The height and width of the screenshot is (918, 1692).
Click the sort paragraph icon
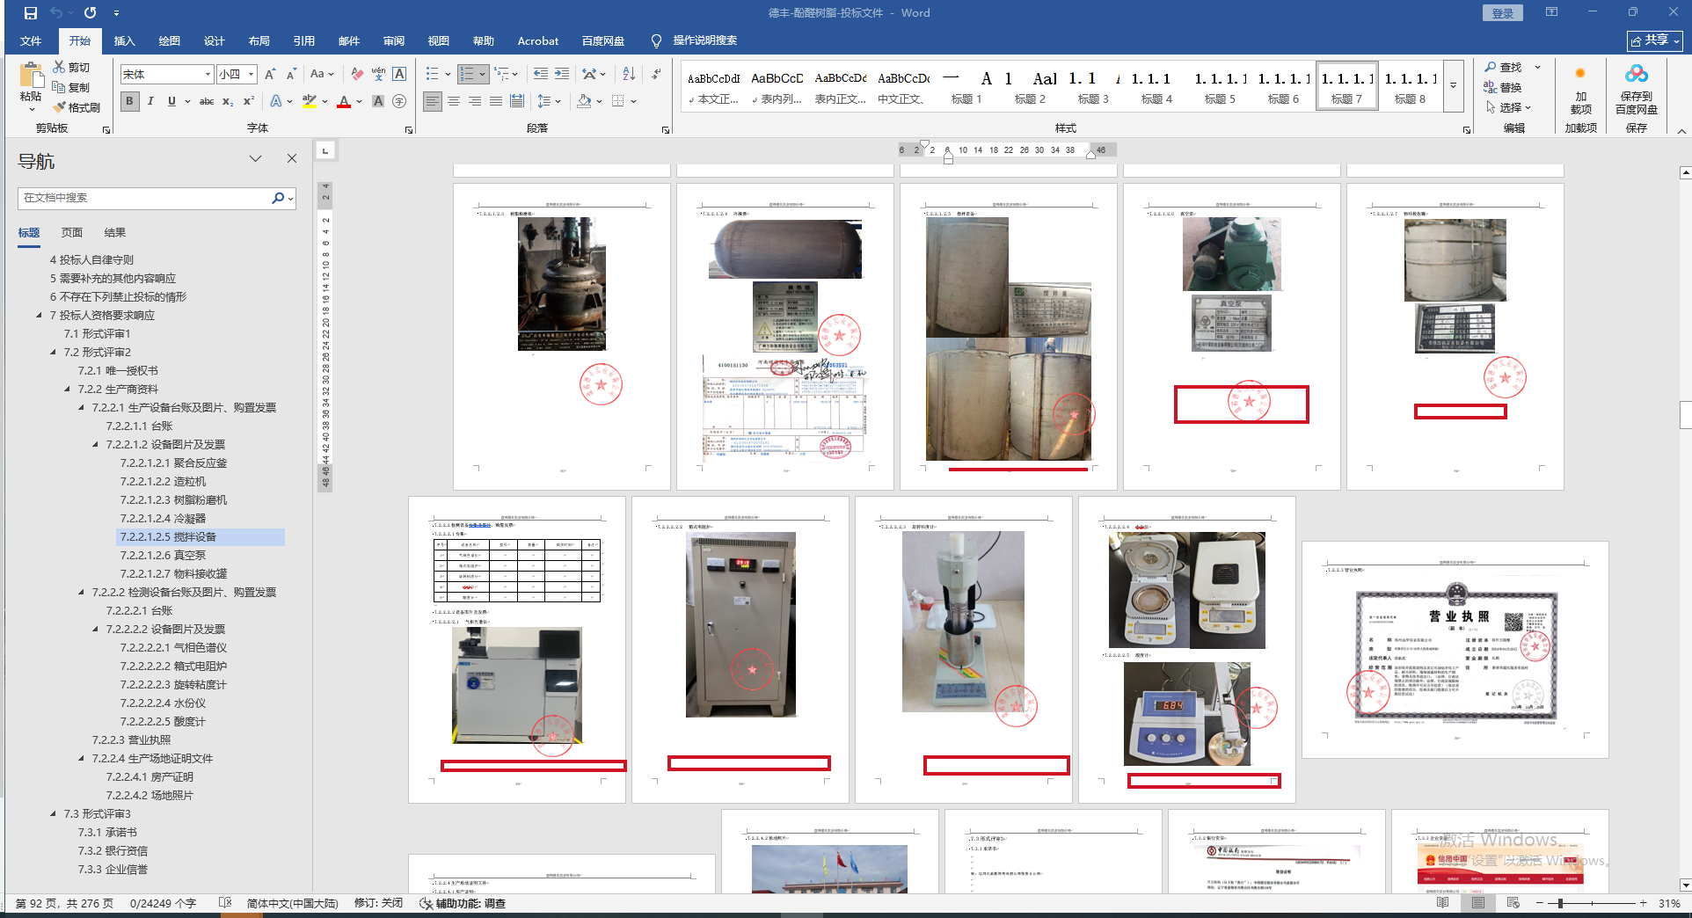click(x=629, y=74)
